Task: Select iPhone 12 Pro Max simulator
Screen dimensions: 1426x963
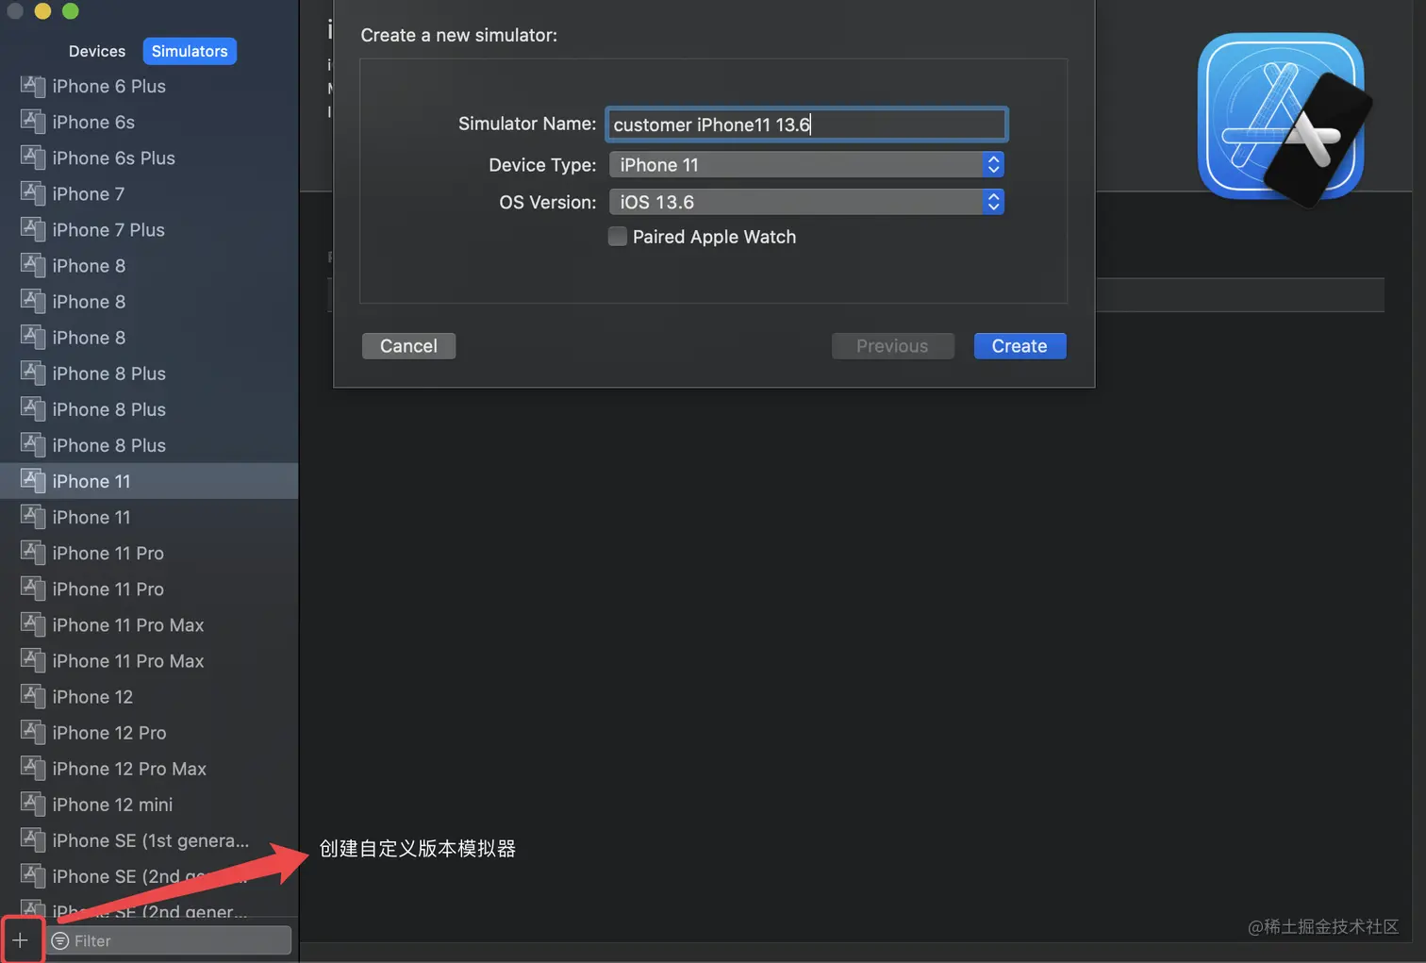Action: click(x=149, y=769)
